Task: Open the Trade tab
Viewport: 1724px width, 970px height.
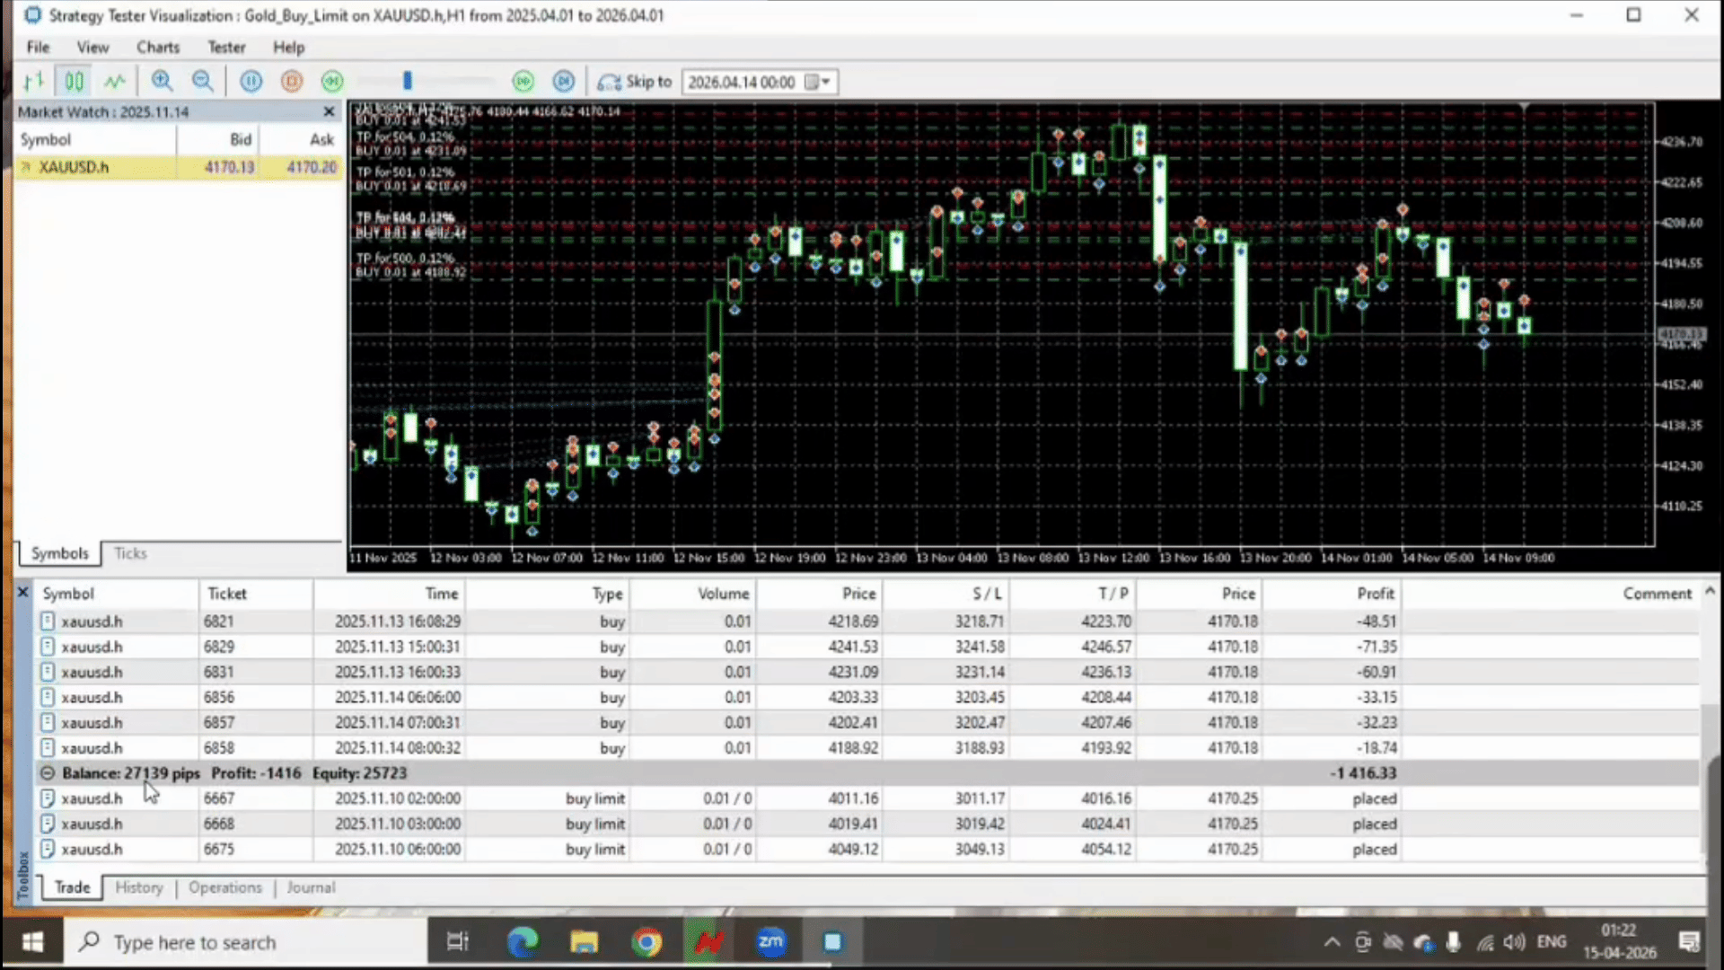Action: (x=72, y=887)
